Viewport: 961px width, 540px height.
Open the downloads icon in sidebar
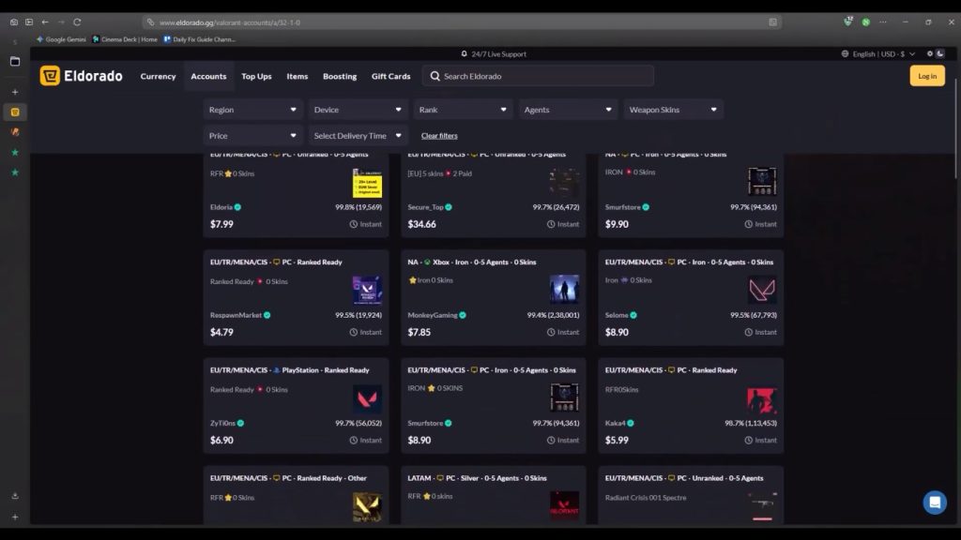pos(15,496)
